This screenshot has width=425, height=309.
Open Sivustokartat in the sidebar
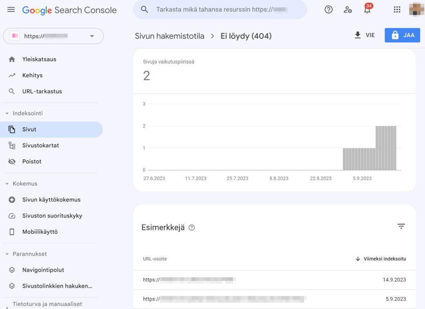(x=40, y=145)
